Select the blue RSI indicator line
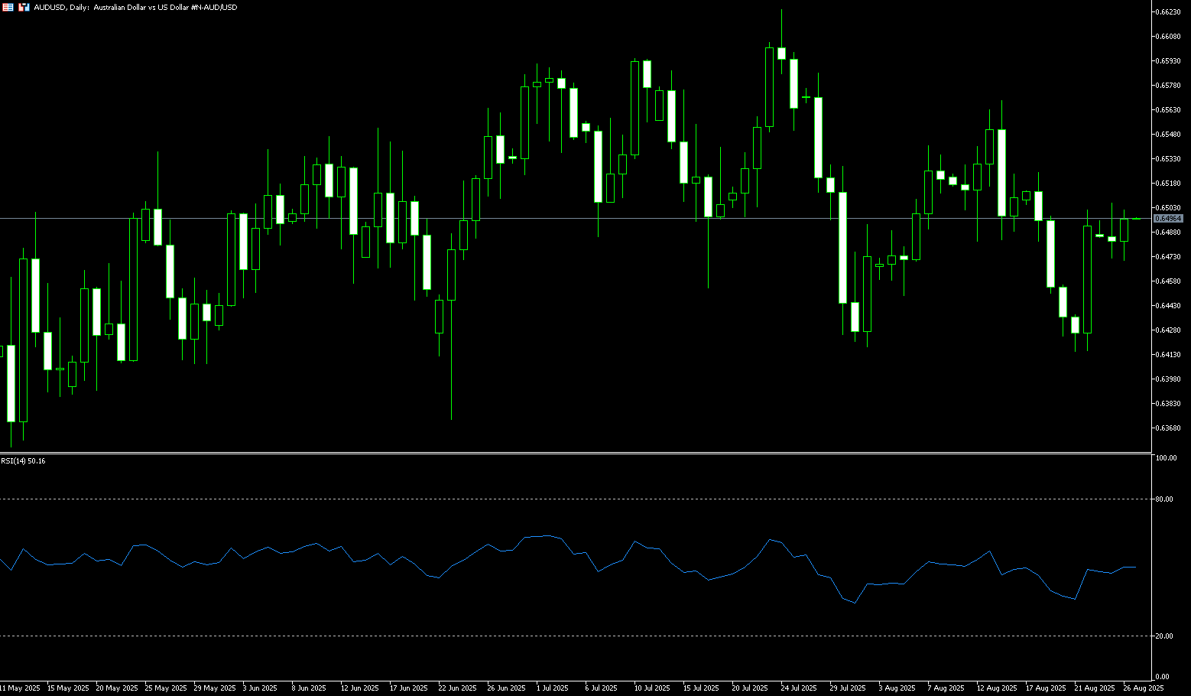This screenshot has width=1191, height=696. pyautogui.click(x=569, y=568)
